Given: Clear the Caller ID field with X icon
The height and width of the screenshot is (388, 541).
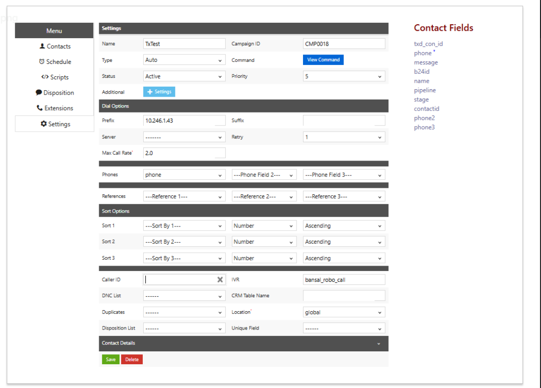Looking at the screenshot, I should pyautogui.click(x=220, y=279).
